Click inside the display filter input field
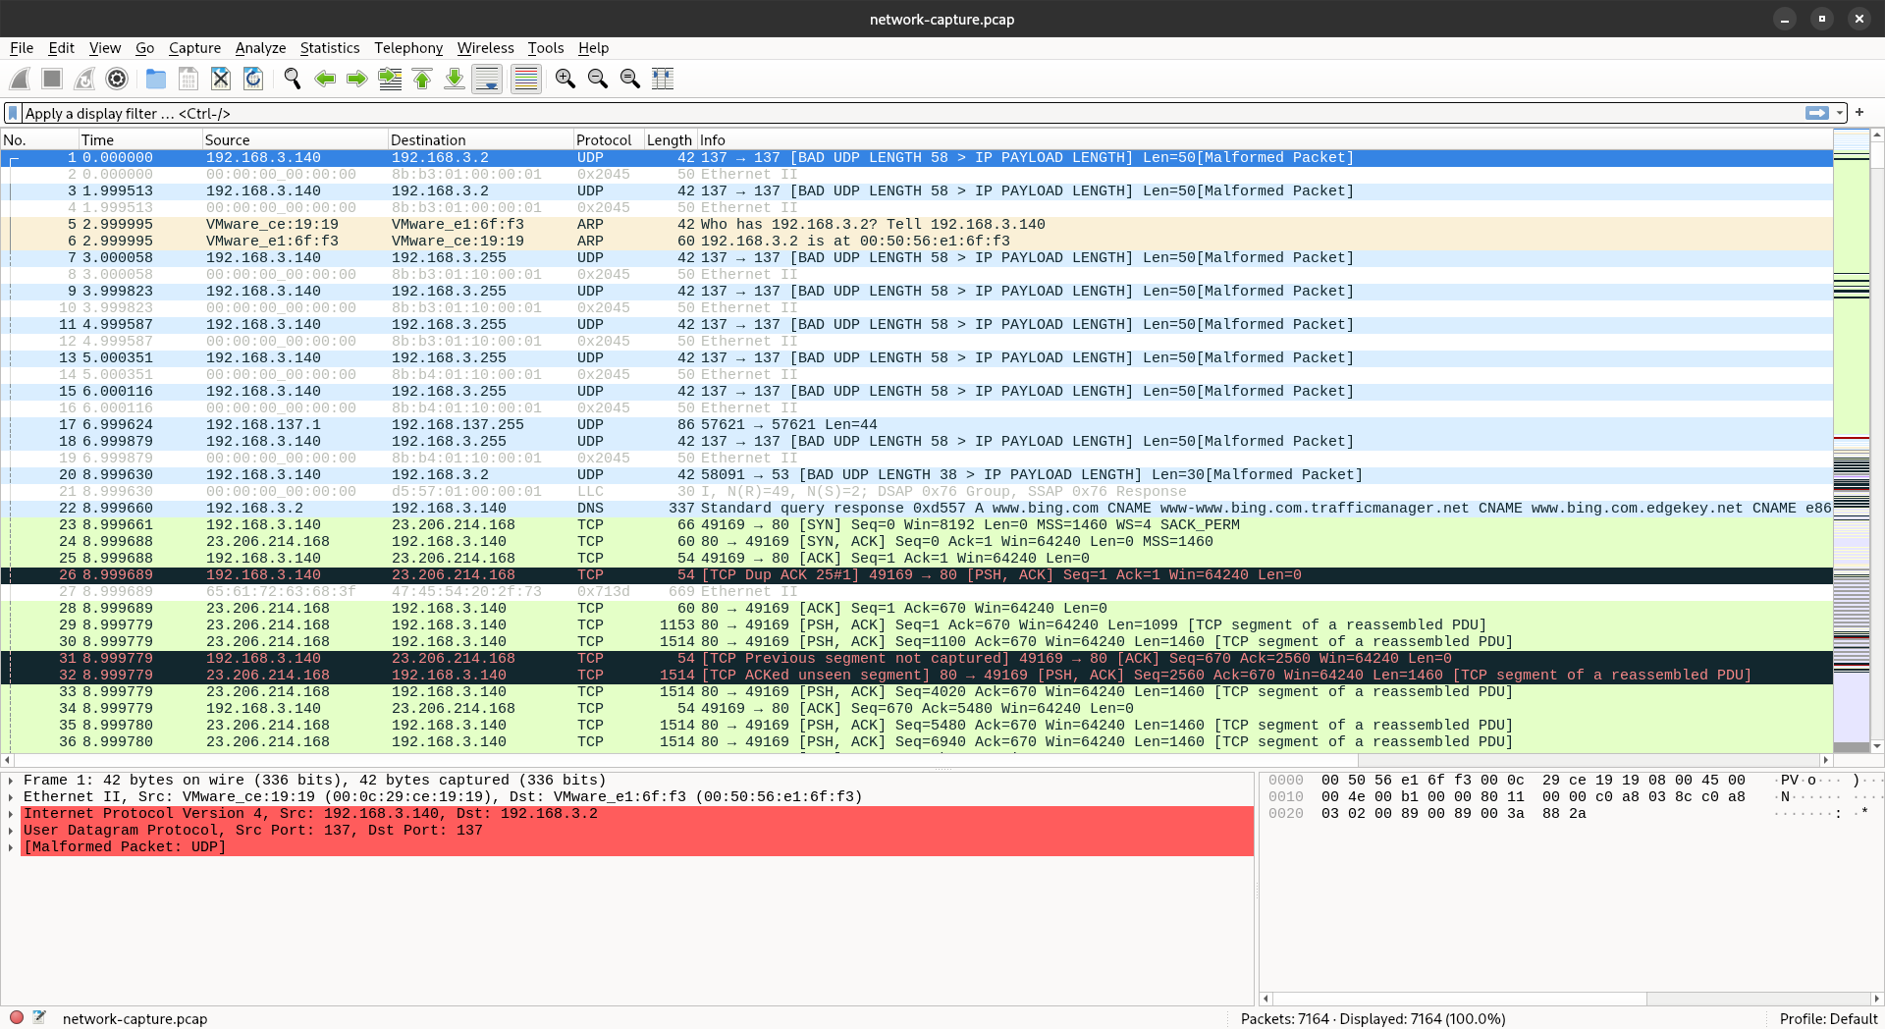Screen dimensions: 1885x1029 point(884,113)
